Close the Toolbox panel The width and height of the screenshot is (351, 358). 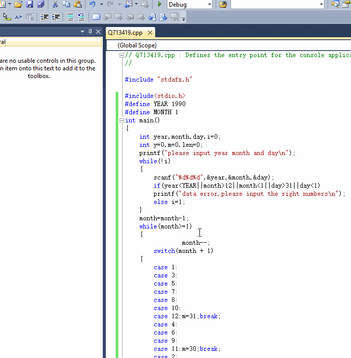pos(98,32)
